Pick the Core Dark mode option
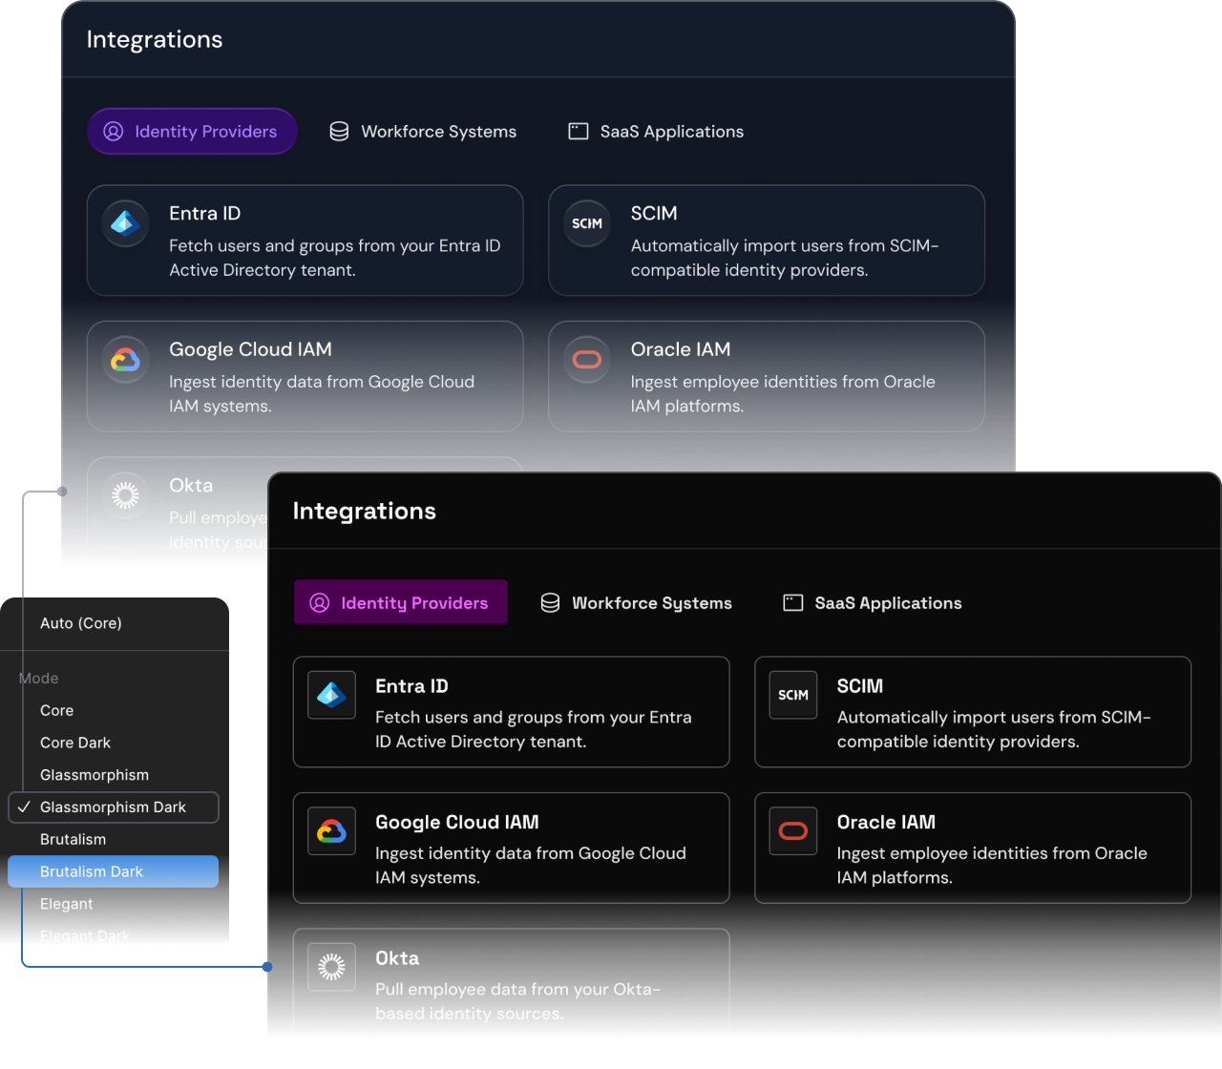Viewport: 1222px width, 1069px height. (x=75, y=743)
